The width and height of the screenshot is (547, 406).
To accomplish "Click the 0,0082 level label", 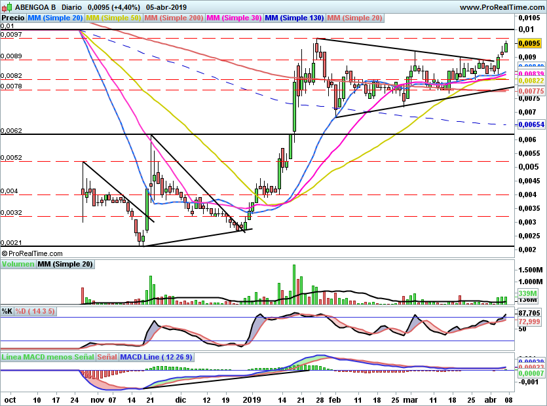I will [11, 75].
